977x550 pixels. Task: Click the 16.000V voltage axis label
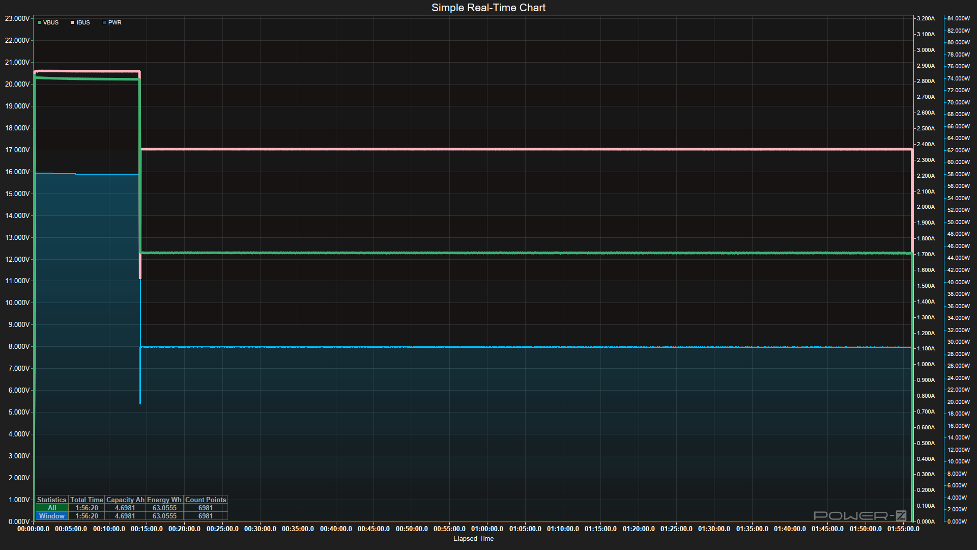click(x=17, y=172)
